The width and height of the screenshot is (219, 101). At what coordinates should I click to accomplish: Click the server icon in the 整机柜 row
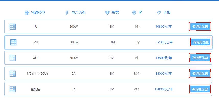13,89
